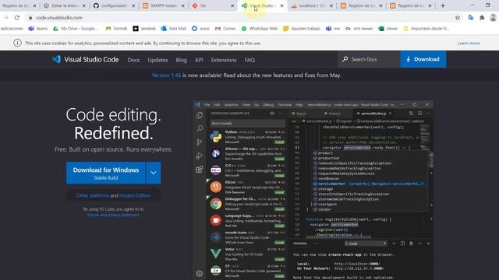This screenshot has height=280, width=499.
Task: Click the search magnifier icon in docs search
Action: [x=345, y=59]
